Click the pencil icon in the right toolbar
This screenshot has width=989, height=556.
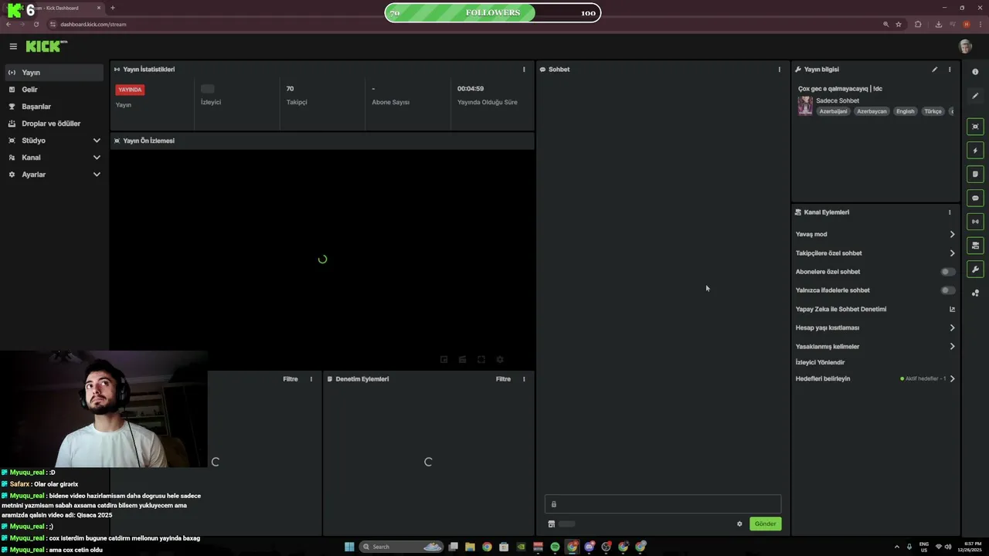pyautogui.click(x=975, y=96)
